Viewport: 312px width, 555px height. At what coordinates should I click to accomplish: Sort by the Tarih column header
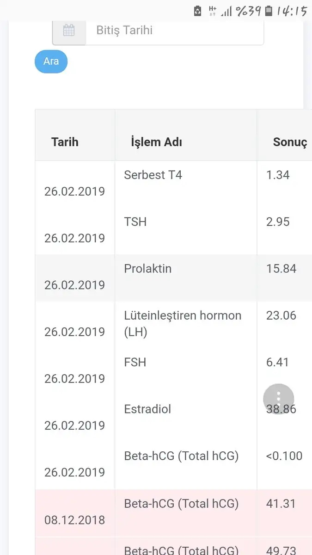[65, 142]
